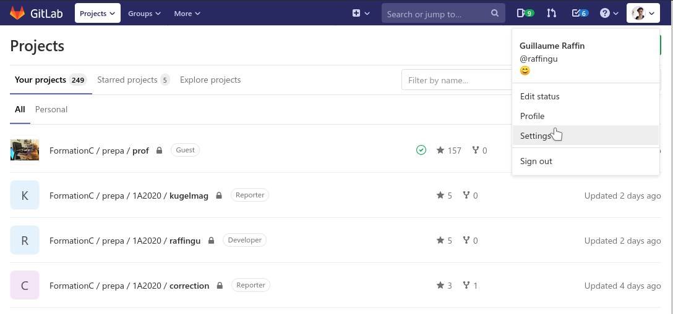
Task: Click the Search or jump to field
Action: pyautogui.click(x=444, y=14)
